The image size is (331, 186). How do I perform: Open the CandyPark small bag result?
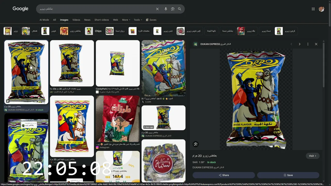[x=118, y=63]
